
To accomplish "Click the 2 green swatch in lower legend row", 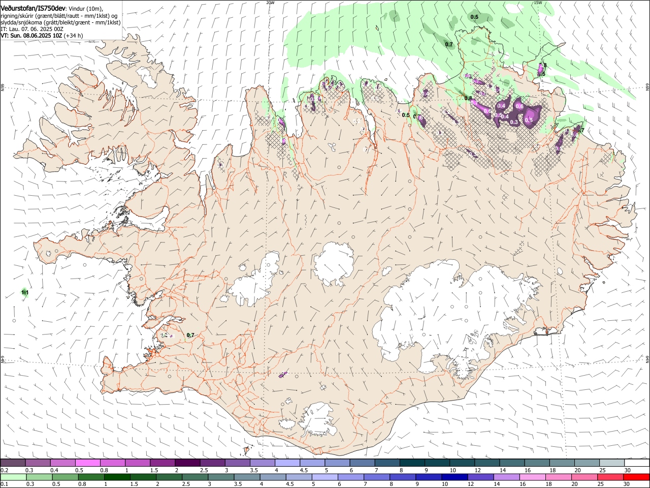I will click(x=169, y=477).
